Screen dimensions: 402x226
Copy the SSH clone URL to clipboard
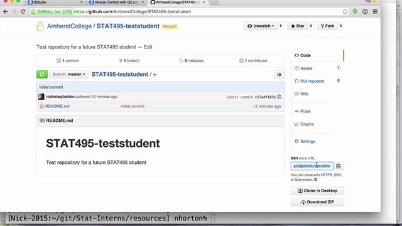[339, 166]
